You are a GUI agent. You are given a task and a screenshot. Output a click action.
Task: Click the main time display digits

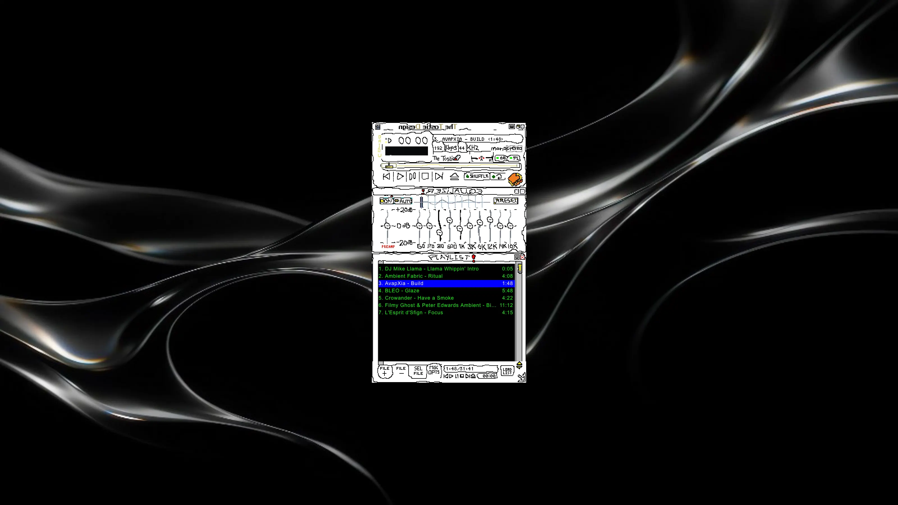[x=413, y=141]
